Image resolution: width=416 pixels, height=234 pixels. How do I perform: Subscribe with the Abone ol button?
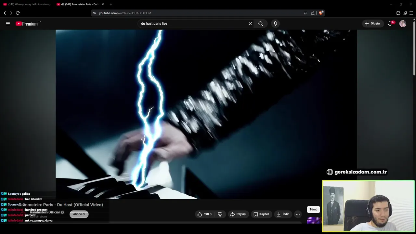(x=79, y=214)
